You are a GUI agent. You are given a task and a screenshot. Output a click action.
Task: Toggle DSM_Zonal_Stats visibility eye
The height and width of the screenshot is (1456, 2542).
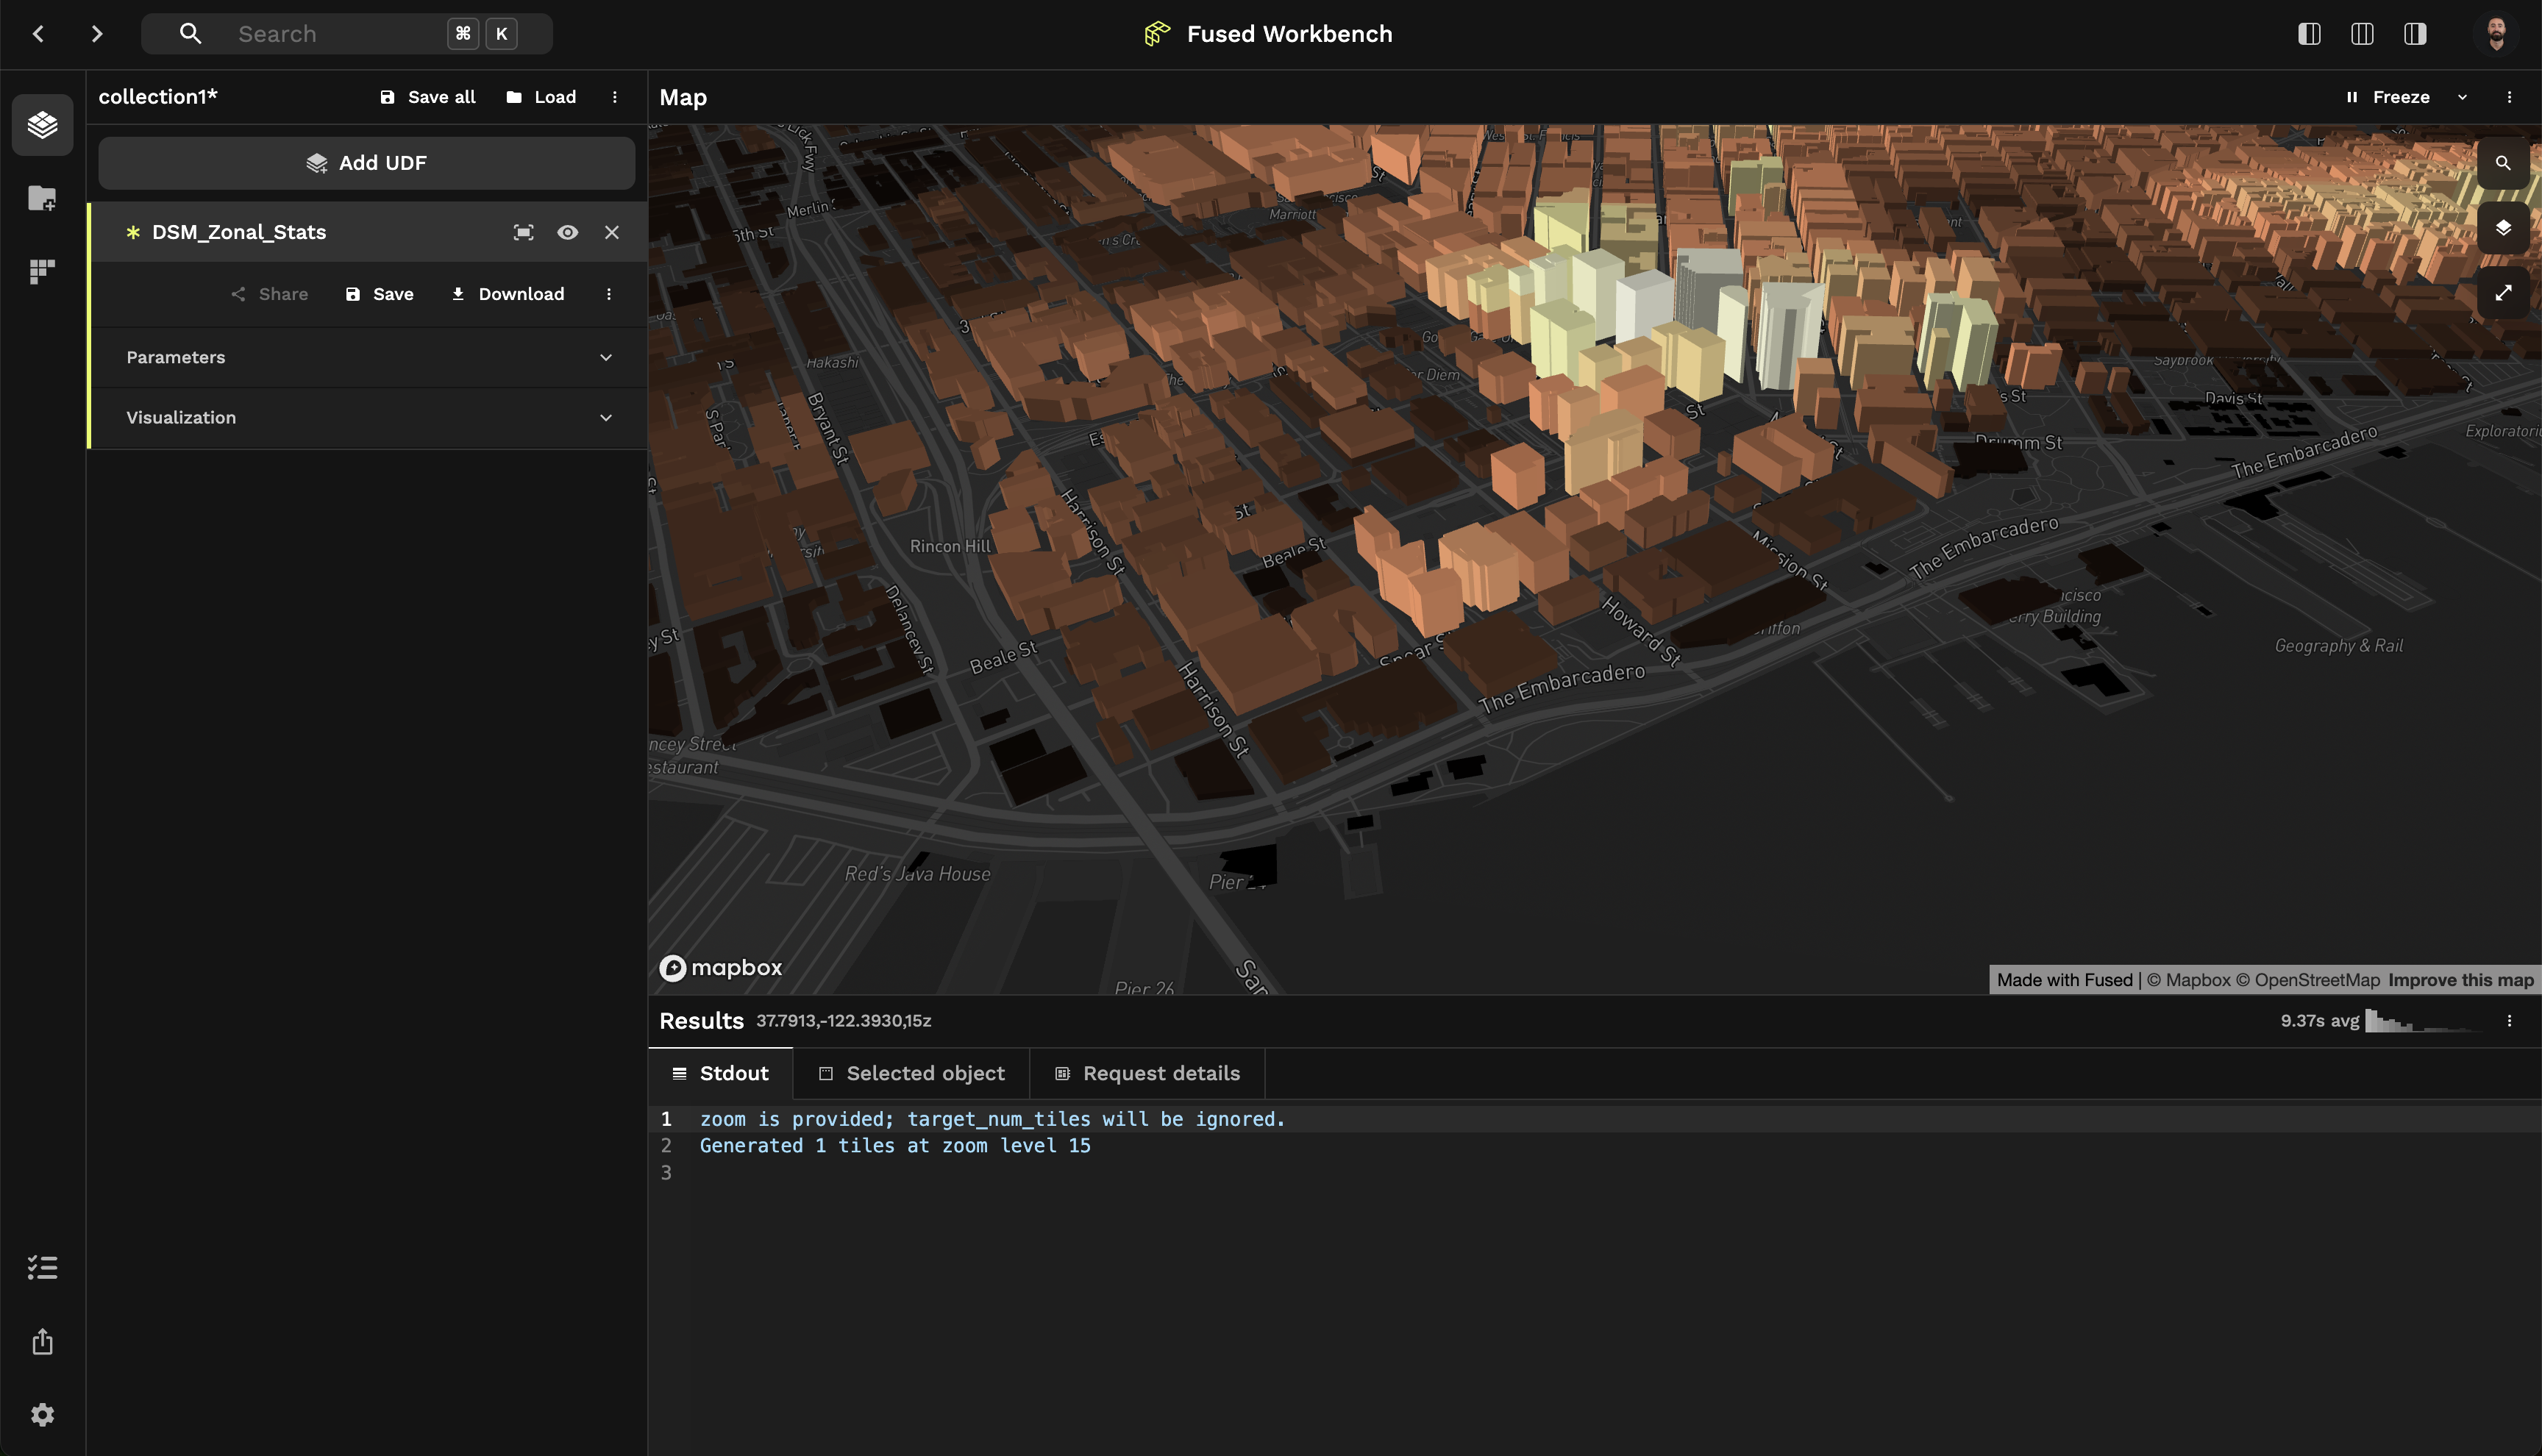(x=567, y=232)
